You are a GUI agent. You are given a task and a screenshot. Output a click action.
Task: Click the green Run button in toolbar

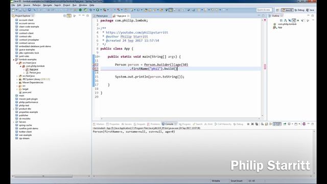point(98,10)
